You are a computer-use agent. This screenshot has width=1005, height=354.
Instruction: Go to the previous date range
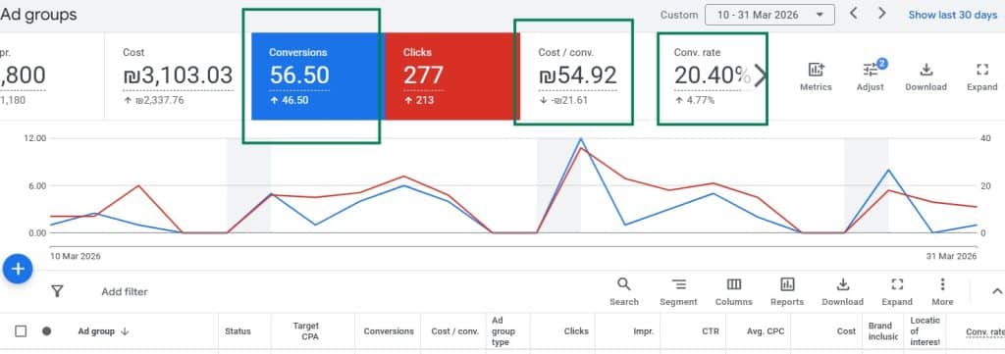coord(853,14)
